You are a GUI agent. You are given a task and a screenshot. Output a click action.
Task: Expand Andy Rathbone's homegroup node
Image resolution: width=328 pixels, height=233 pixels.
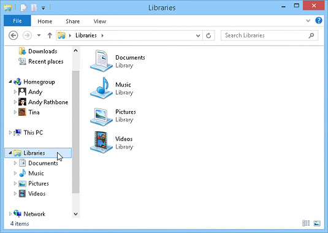(x=15, y=102)
